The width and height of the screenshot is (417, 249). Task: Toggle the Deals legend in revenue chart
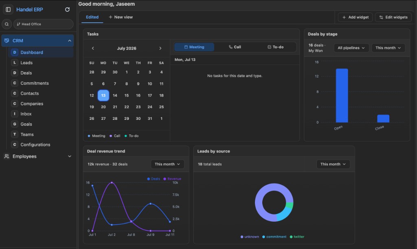154,179
